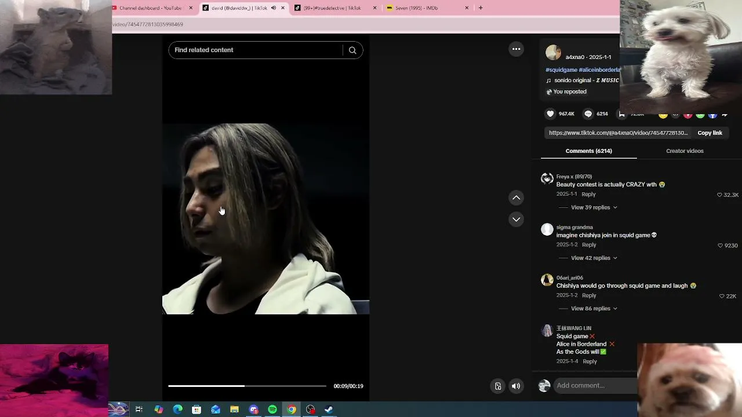This screenshot has height=417, width=742.
Task: Go to the next video with down arrow
Action: 516,220
